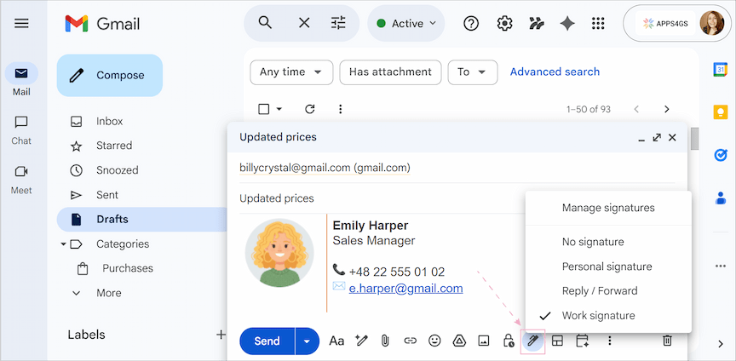Hide the side panel with chevron
736x361 pixels.
click(x=721, y=344)
